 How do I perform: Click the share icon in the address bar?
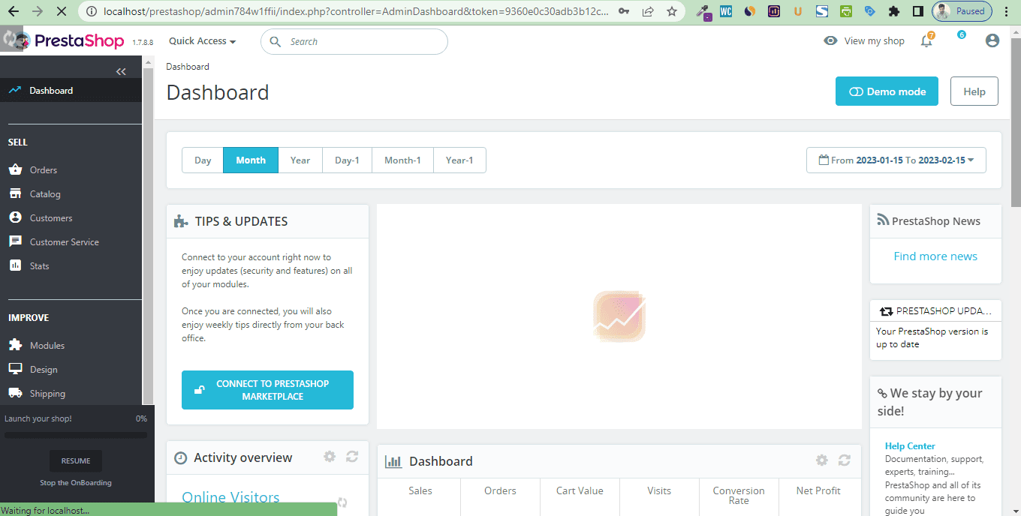648,12
